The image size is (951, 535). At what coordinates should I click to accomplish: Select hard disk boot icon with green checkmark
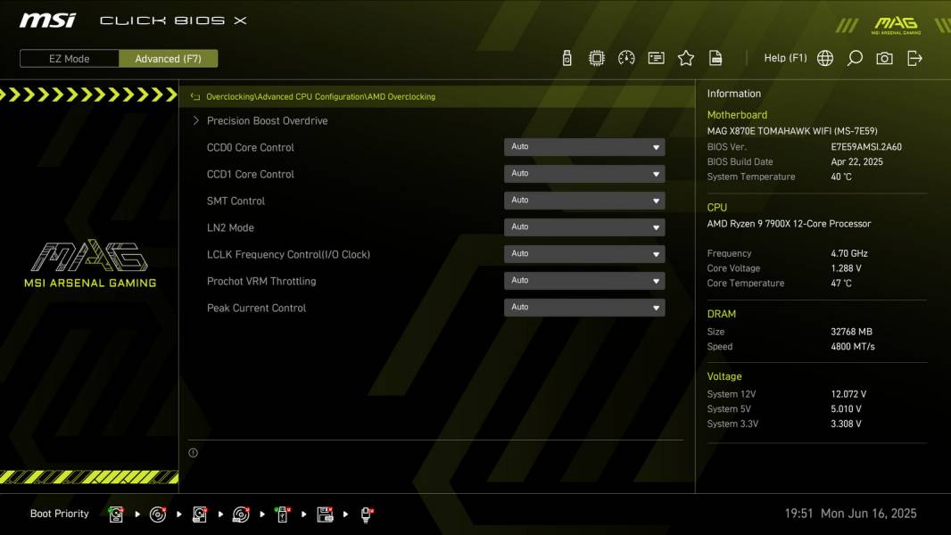pyautogui.click(x=116, y=514)
